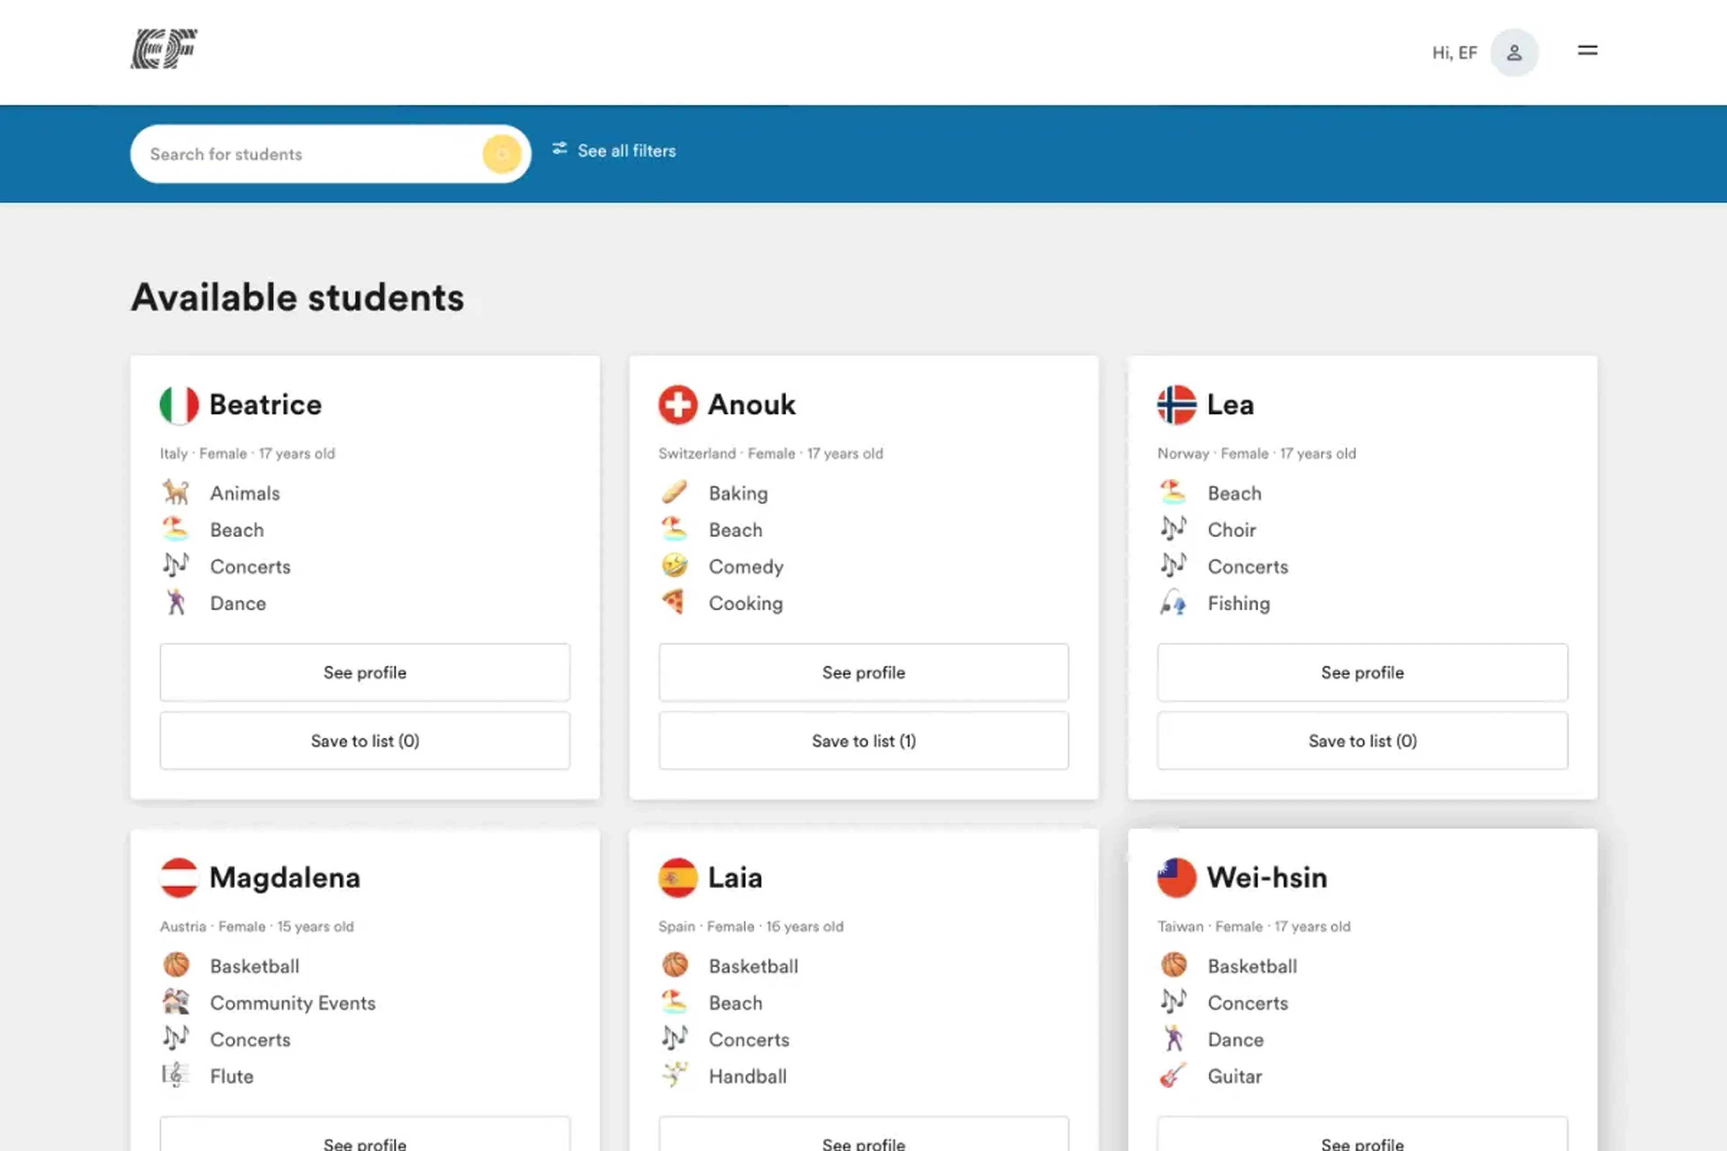Open the user profile avatar icon
1727x1151 pixels.
[x=1513, y=53]
